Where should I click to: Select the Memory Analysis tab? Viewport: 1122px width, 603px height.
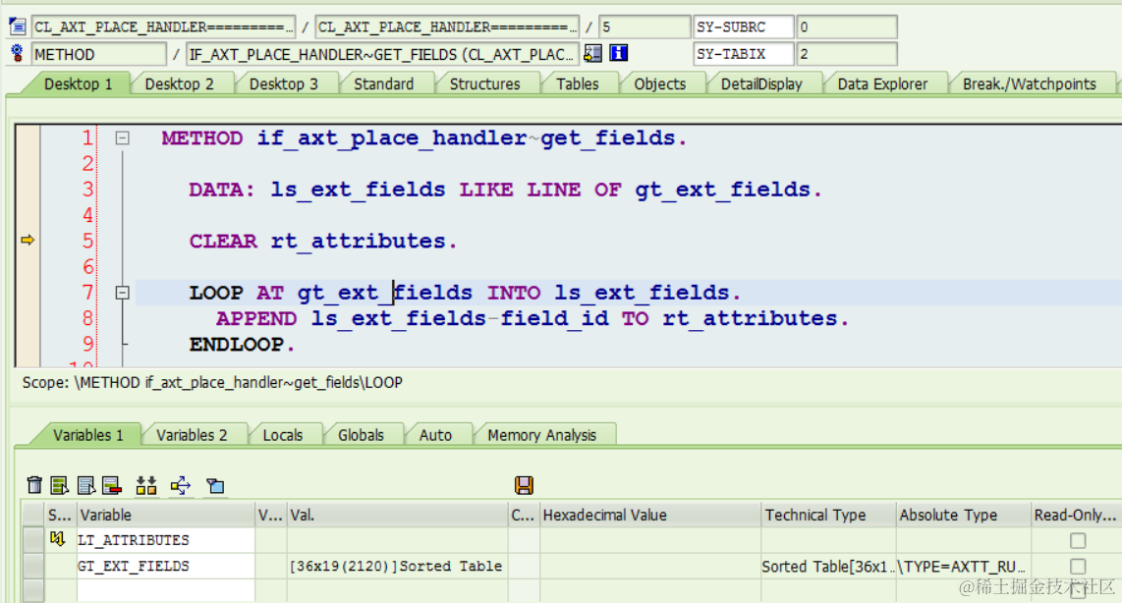point(541,435)
